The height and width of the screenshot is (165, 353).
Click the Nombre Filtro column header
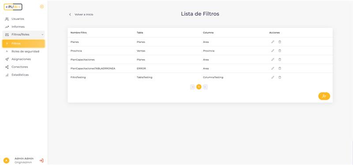click(x=79, y=33)
